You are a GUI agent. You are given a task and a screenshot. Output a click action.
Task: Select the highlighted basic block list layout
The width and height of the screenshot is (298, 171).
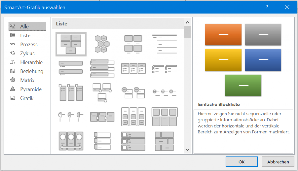coord(71,44)
